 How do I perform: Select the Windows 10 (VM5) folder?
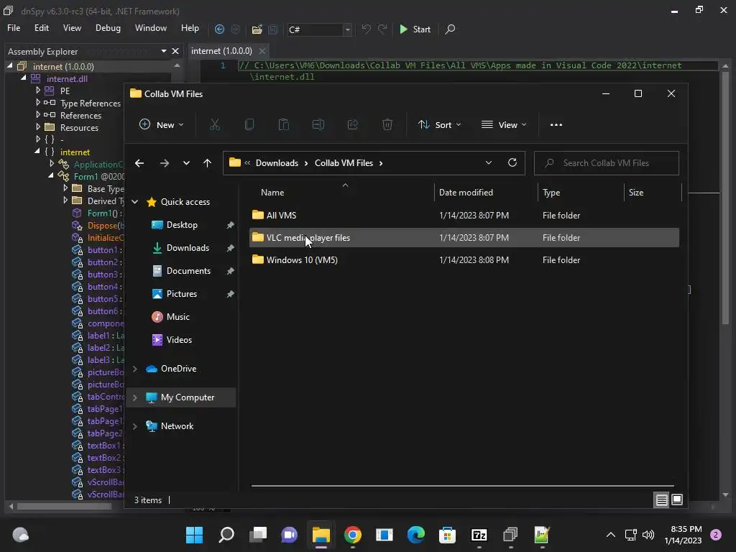[x=464, y=260]
